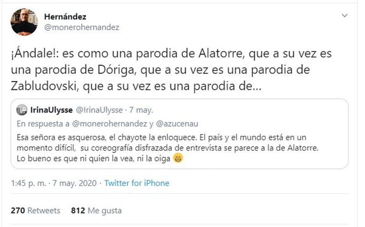Click Hernández's profile avatar photo
Screen dimensions: 365x227
click(x=24, y=21)
